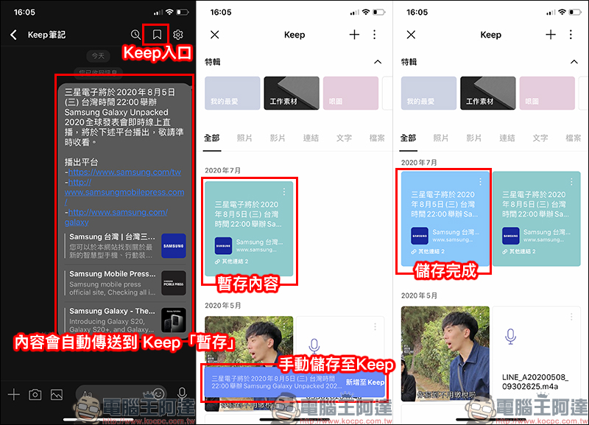Switch to 影片 tab in right Keep
Viewport: 589px width, 425px height.
coord(474,138)
